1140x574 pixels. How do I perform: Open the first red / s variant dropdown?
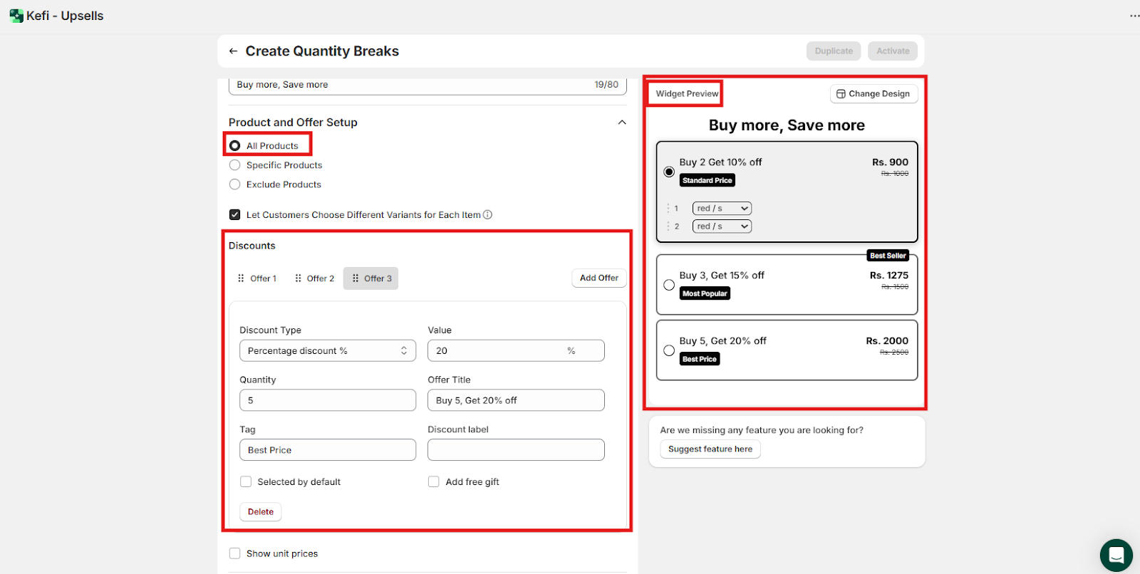click(722, 209)
